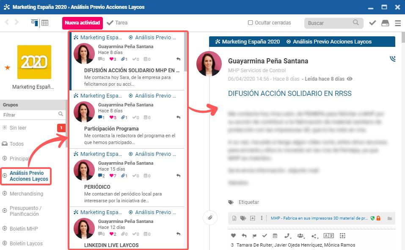
Task: Open the hamburger menu
Action: point(398,23)
